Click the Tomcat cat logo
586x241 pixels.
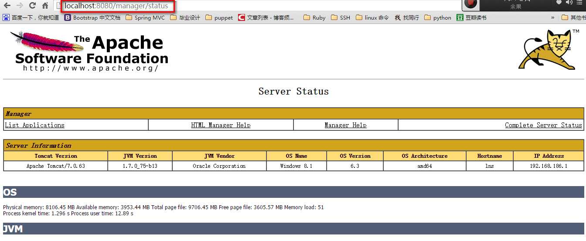(549, 49)
